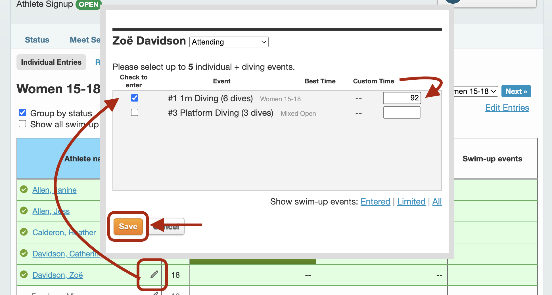Select the Individual Entries tab
Screen dimensions: 552x295
[51, 62]
